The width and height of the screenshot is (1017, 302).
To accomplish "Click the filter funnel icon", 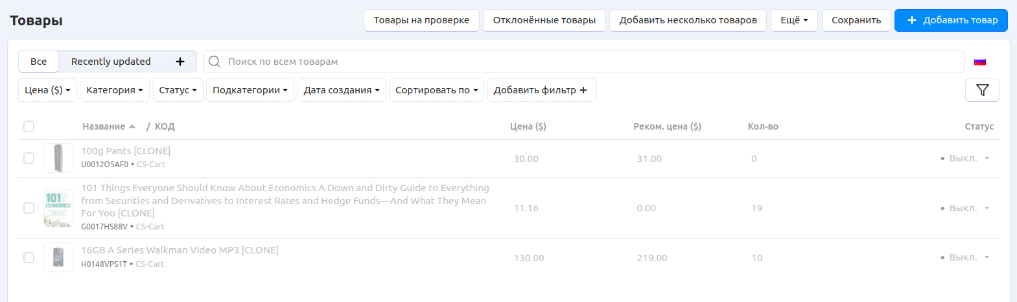I will coord(982,90).
